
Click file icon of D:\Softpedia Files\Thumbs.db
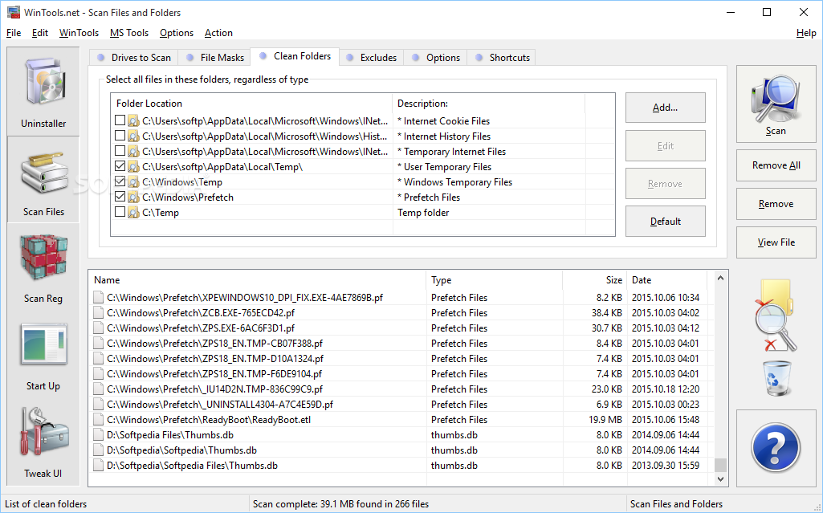point(98,435)
